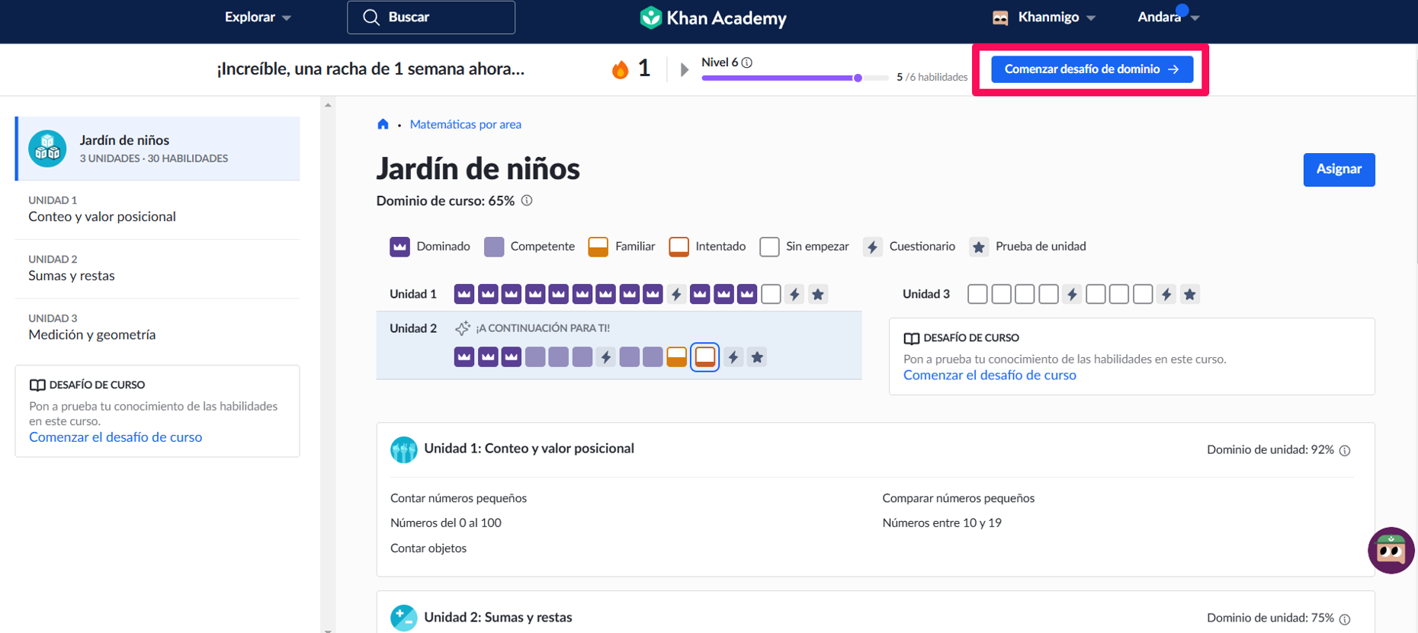Open the Explorar dropdown
Viewport: 1418px width, 633px height.
258,18
